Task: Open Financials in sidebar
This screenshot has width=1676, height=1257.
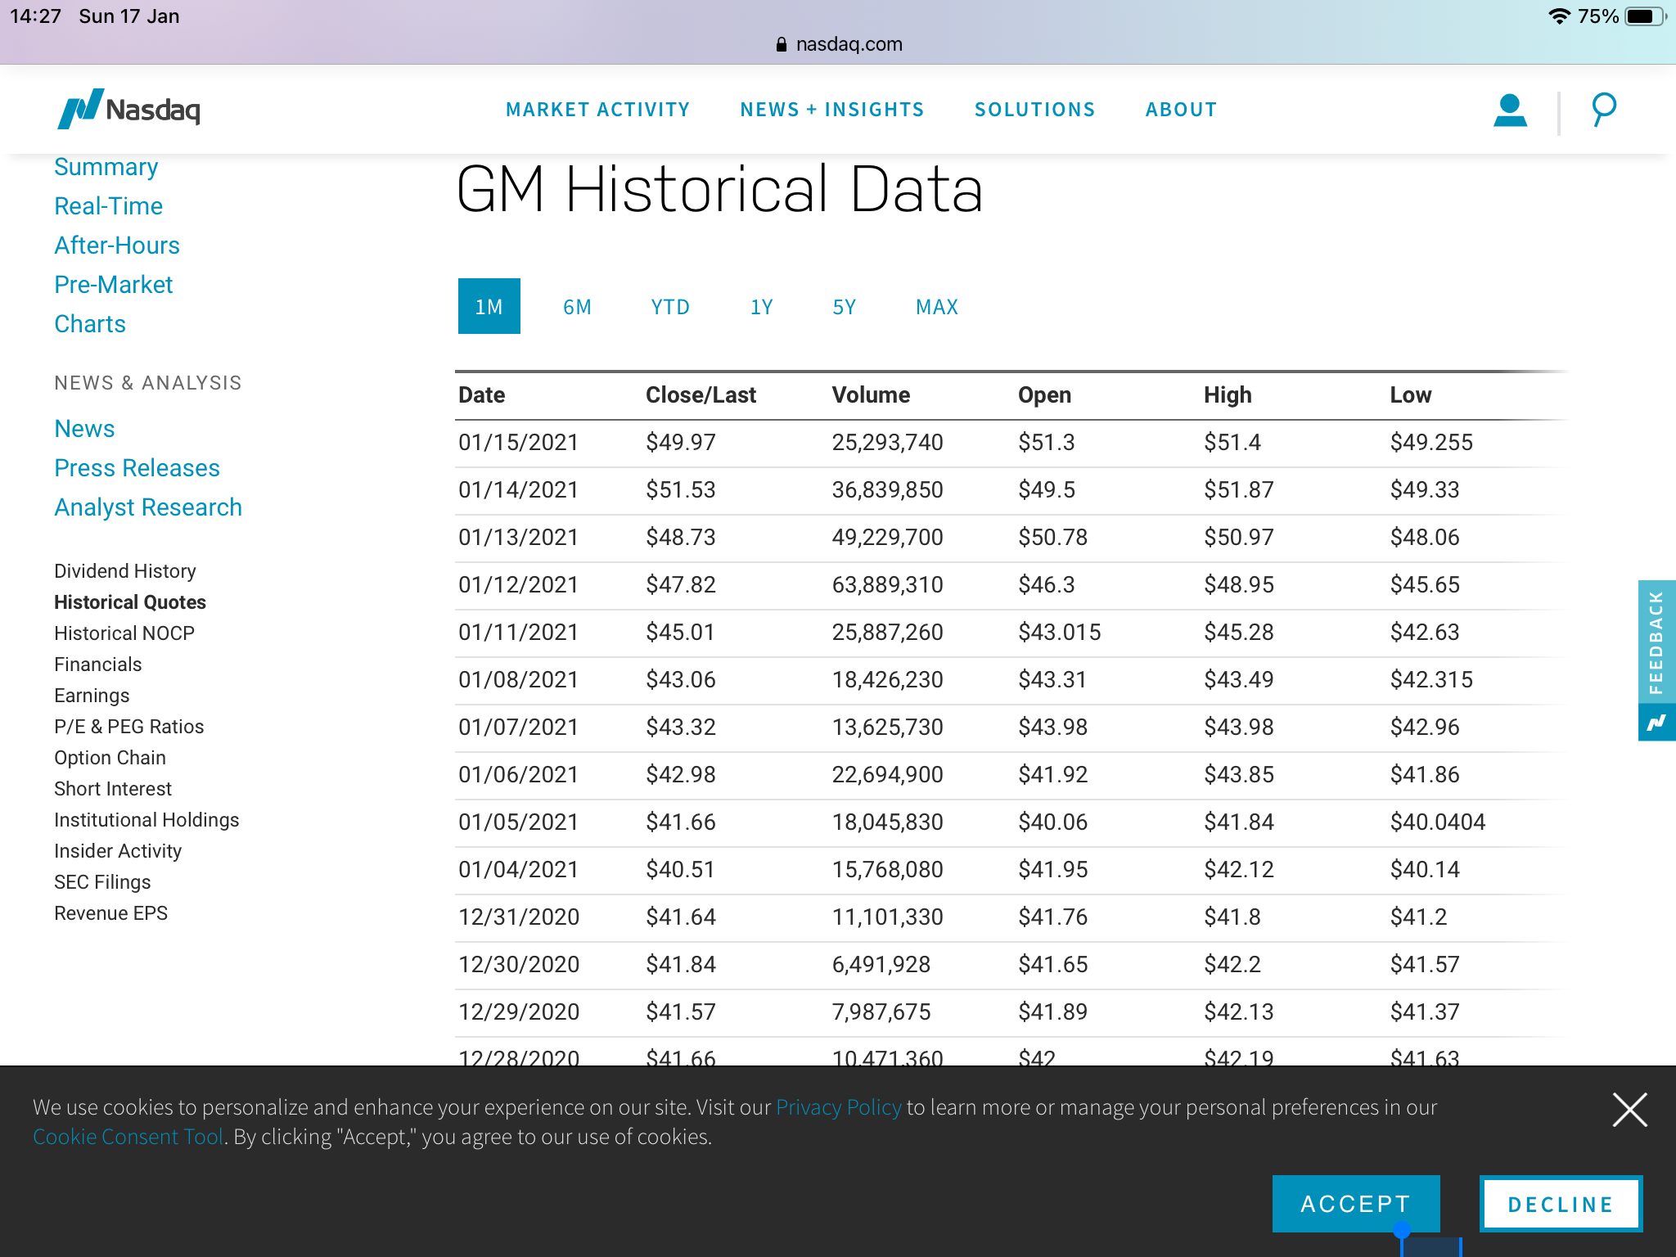Action: click(98, 665)
